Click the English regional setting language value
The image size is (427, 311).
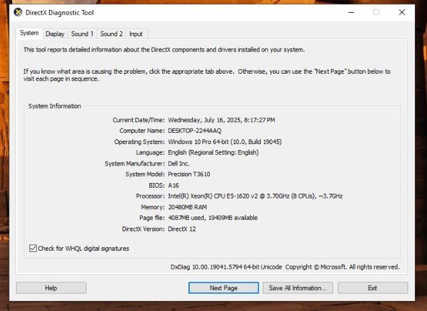213,153
